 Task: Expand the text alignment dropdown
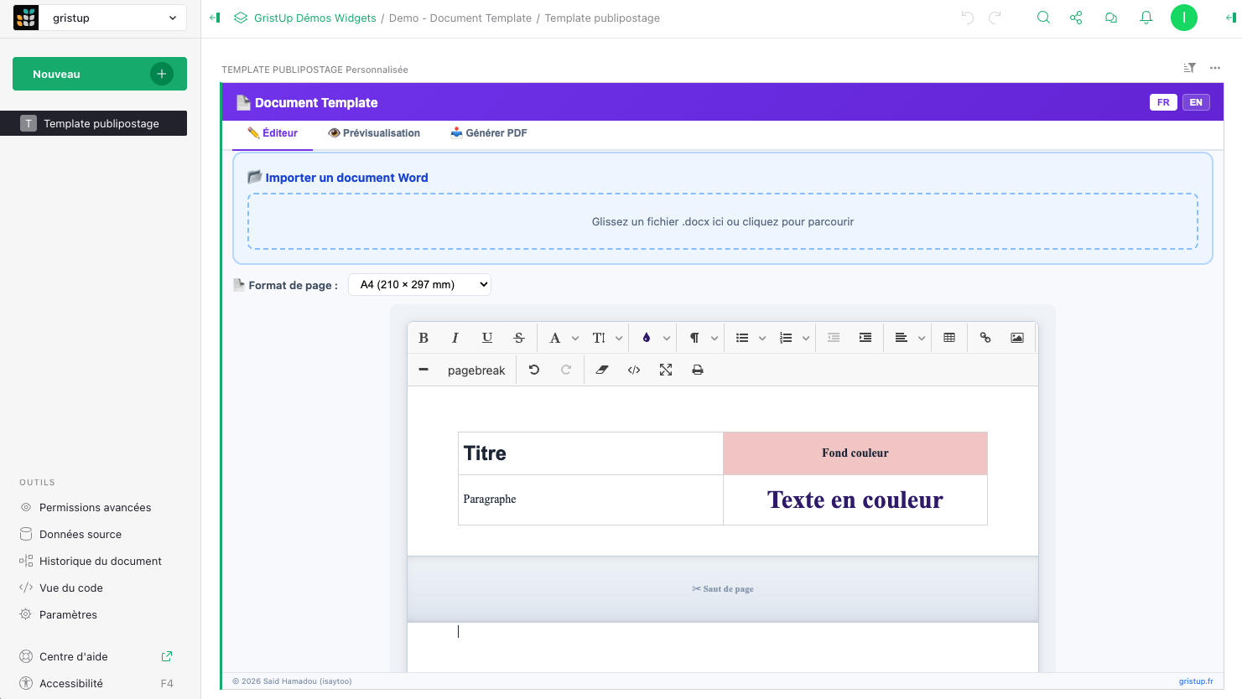coord(909,338)
